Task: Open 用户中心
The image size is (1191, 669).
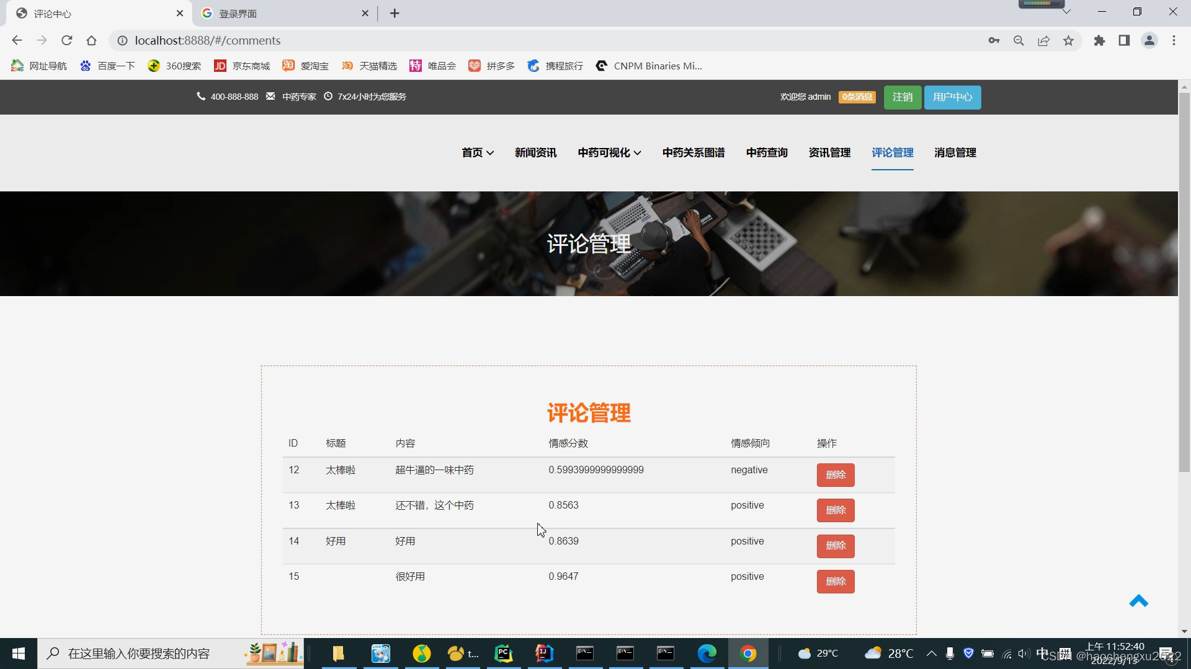Action: point(952,97)
